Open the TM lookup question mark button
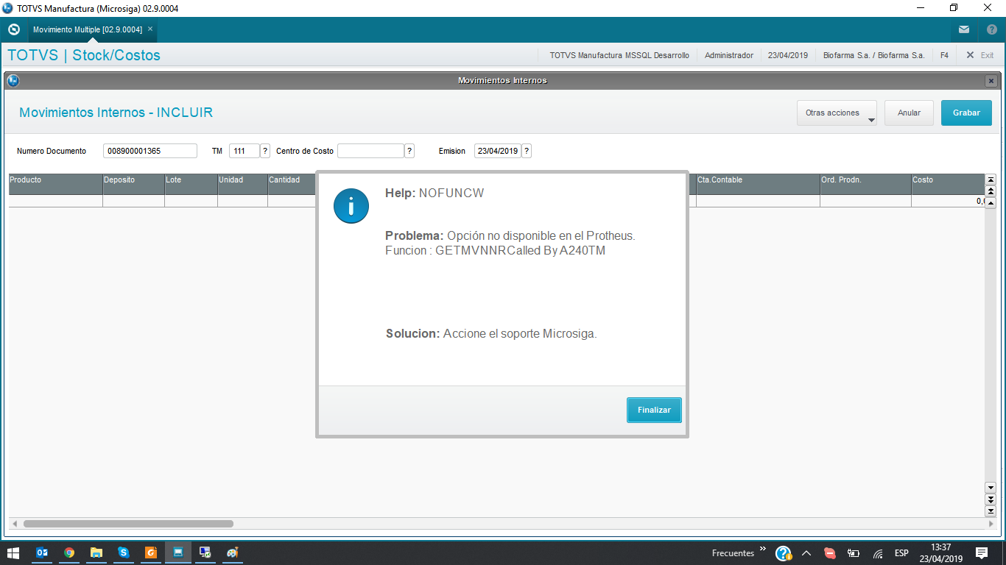The height and width of the screenshot is (565, 1006). (x=265, y=151)
